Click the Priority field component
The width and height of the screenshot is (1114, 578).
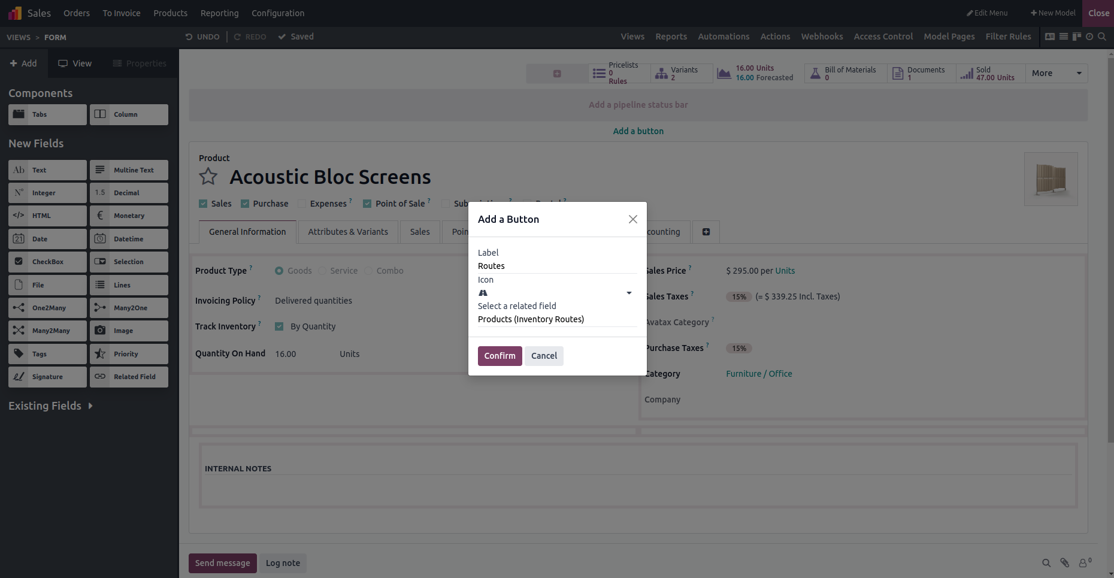tap(129, 354)
